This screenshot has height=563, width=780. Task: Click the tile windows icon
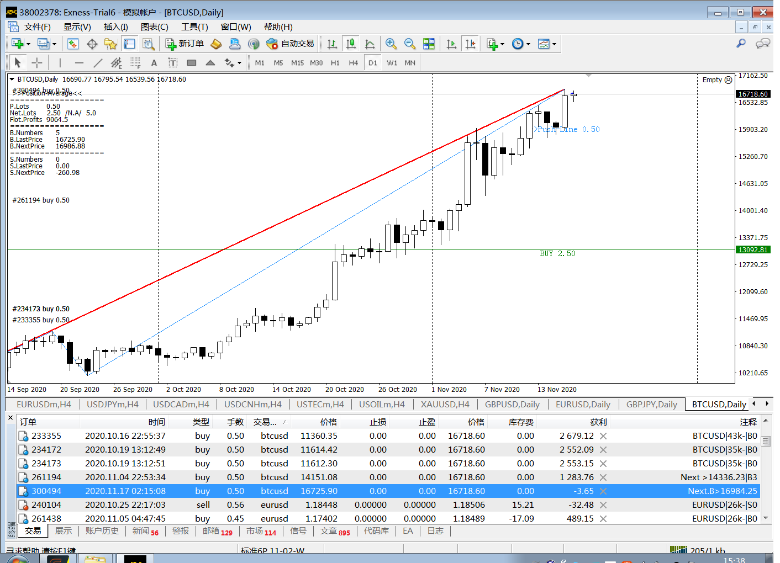429,44
